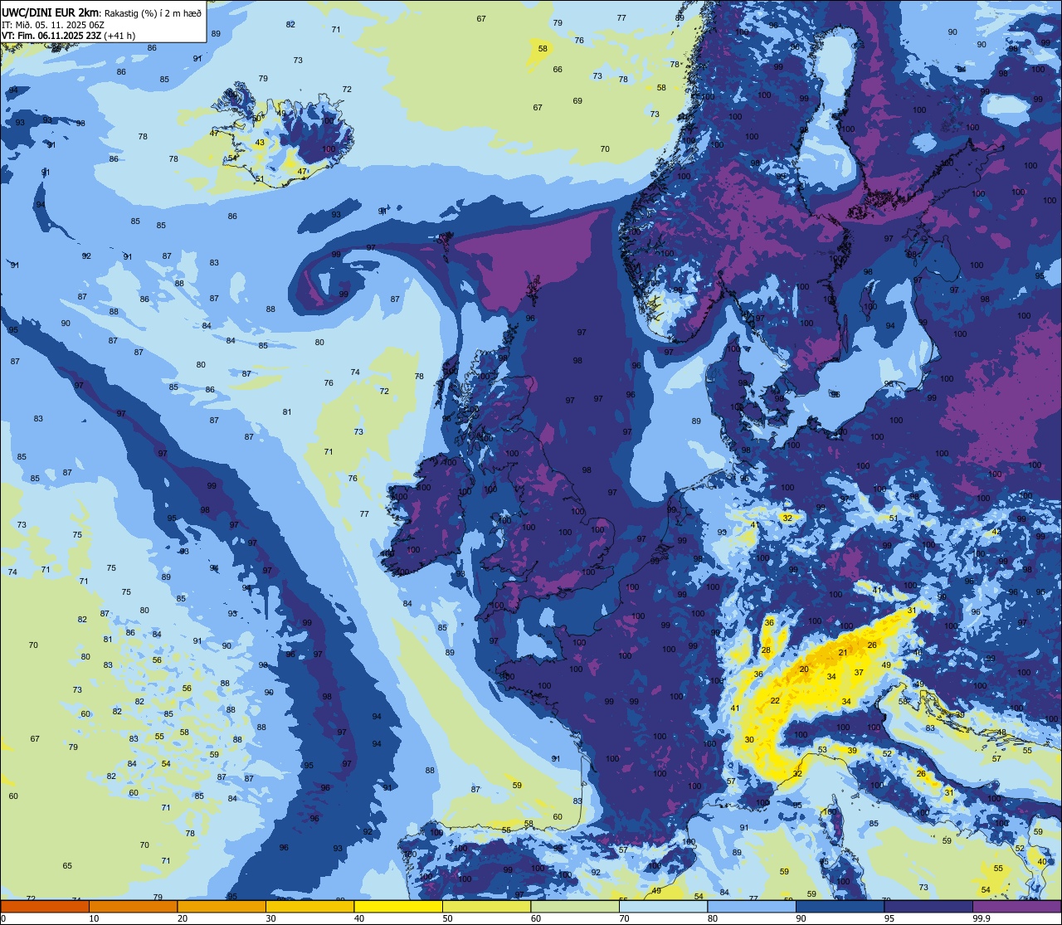Click the legend tick label '70'

(x=626, y=918)
